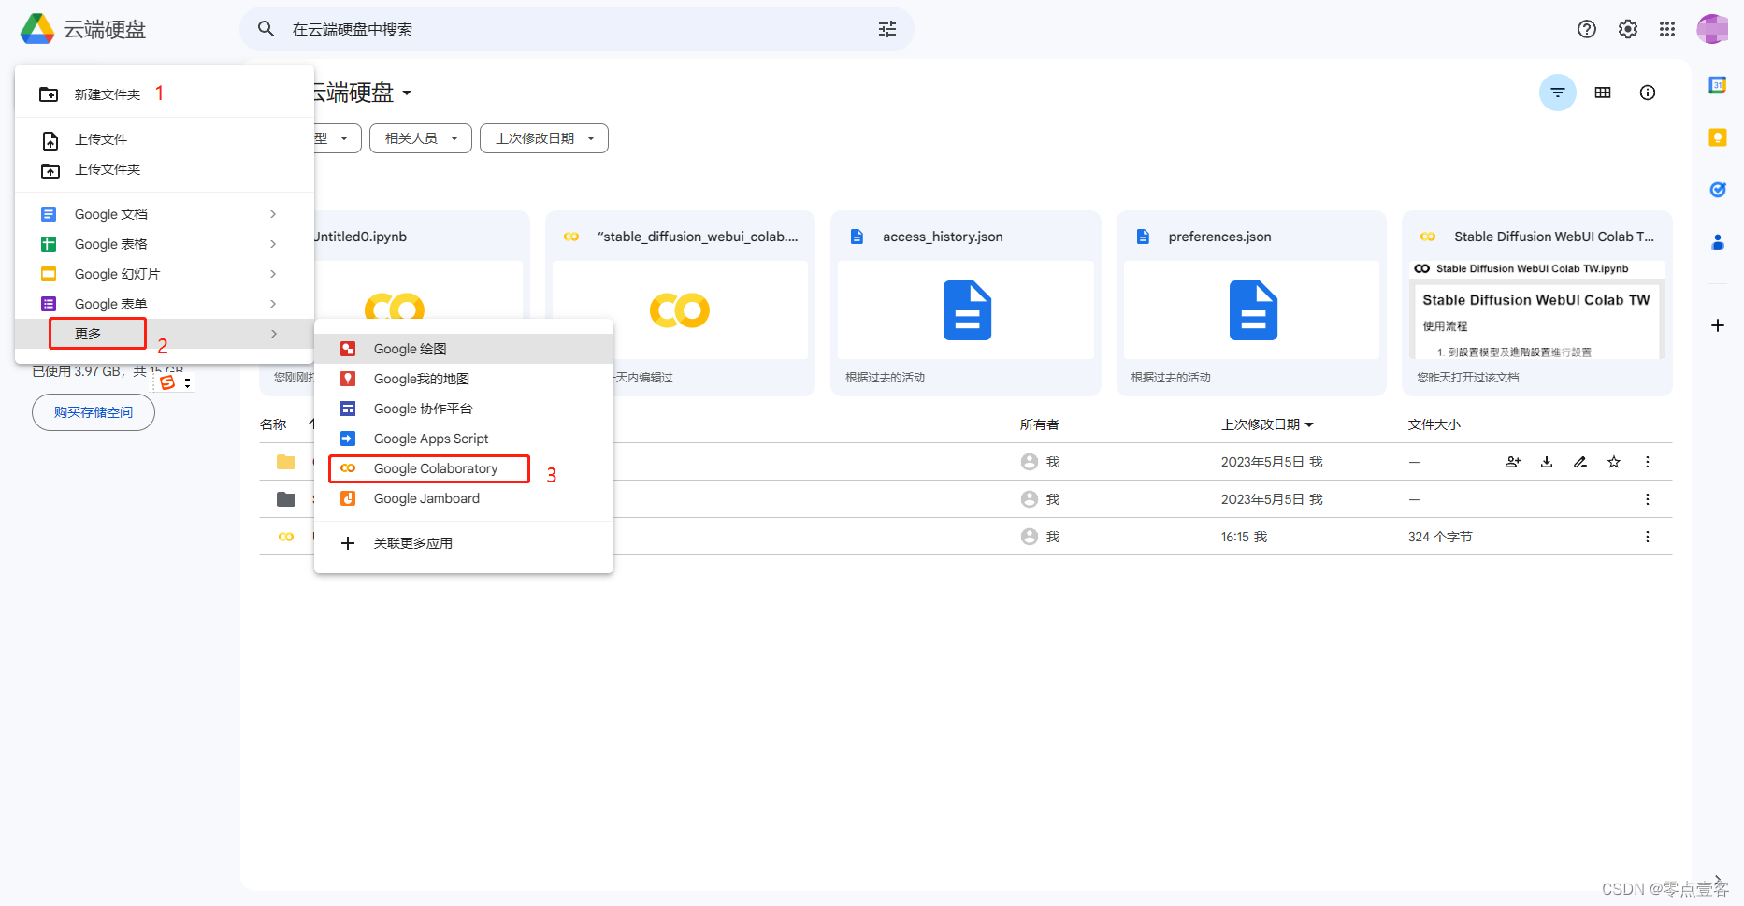The height and width of the screenshot is (906, 1744).
Task: Toggle the filter button in the toolbar
Action: [x=1558, y=93]
